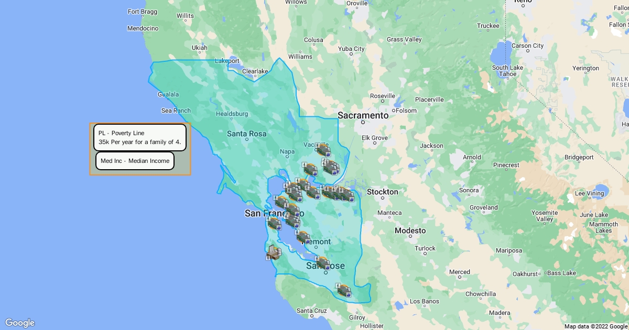This screenshot has width=629, height=330.
Task: Click the Map data ©2022 Google attribution
Action: [595, 326]
